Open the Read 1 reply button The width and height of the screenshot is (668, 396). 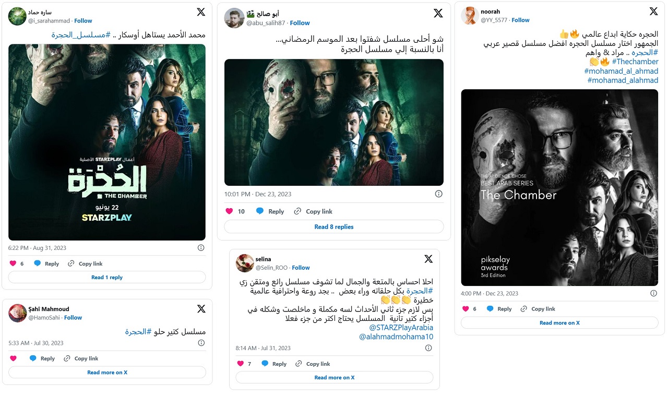pyautogui.click(x=107, y=278)
